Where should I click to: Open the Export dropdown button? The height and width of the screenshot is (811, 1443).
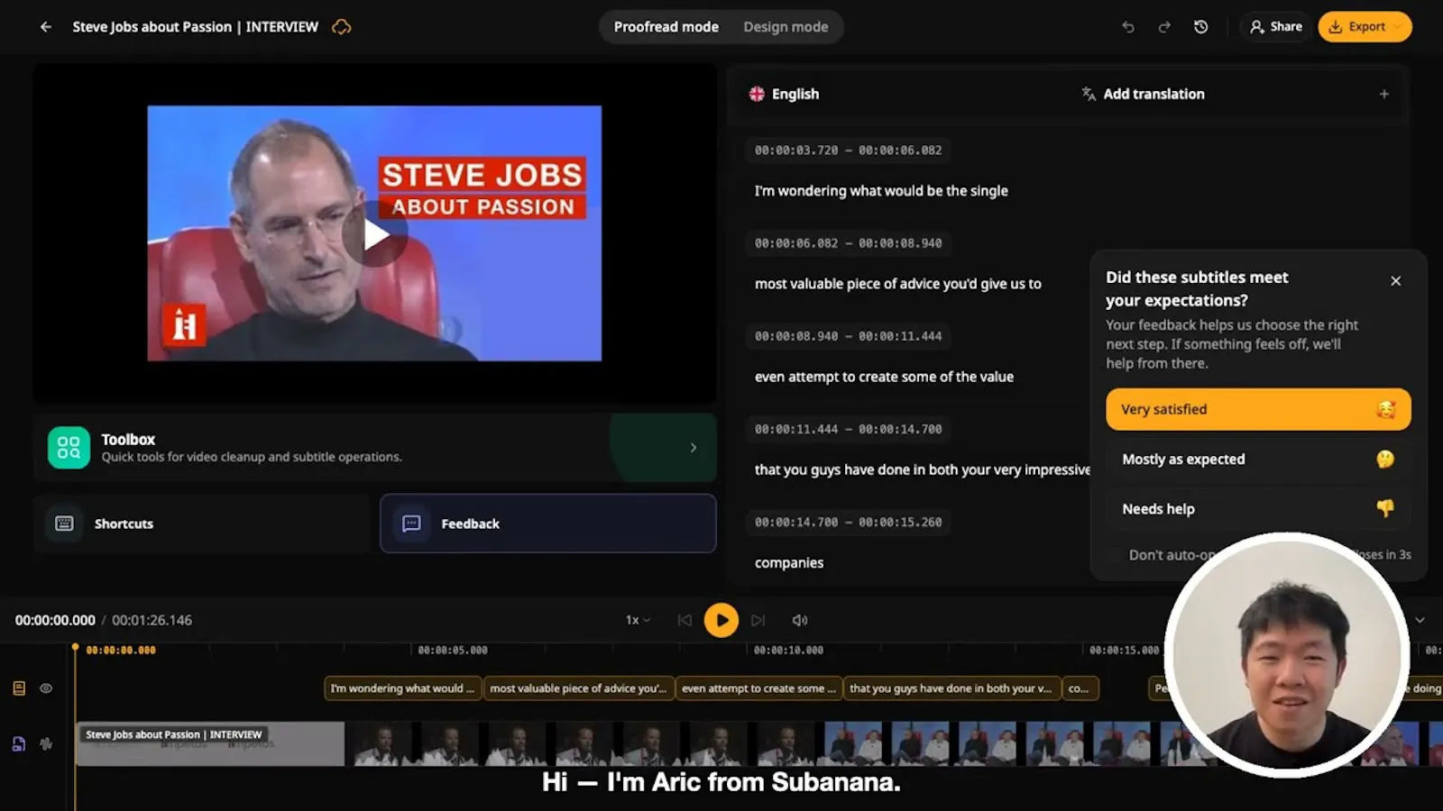tap(1365, 27)
